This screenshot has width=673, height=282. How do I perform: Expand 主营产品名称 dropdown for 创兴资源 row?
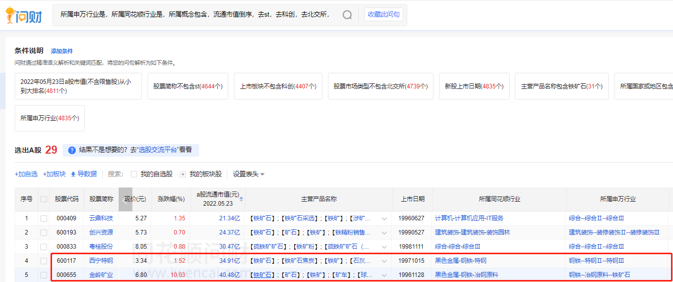384,233
